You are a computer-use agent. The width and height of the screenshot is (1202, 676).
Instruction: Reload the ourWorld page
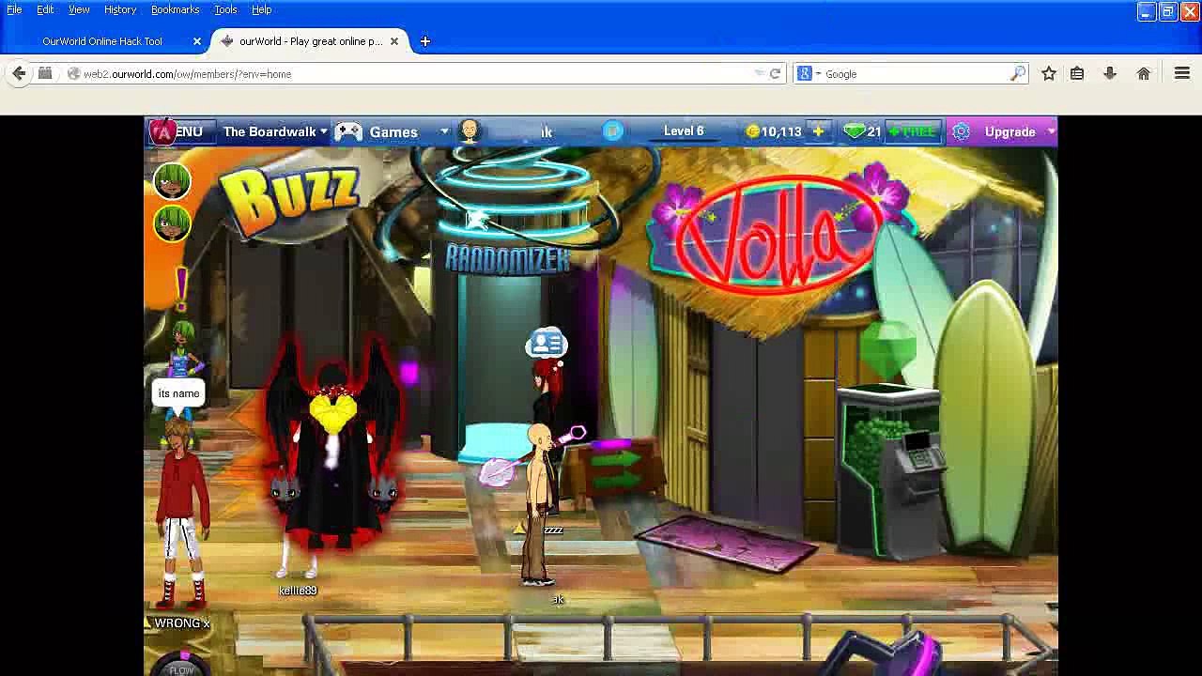click(x=775, y=73)
